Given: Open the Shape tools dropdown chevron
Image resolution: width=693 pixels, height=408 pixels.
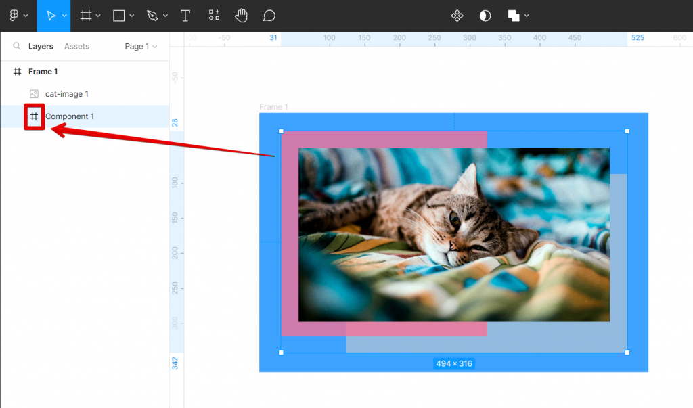Looking at the screenshot, I should click(132, 15).
